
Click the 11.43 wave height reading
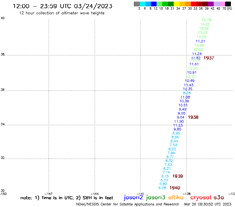[x=189, y=85]
